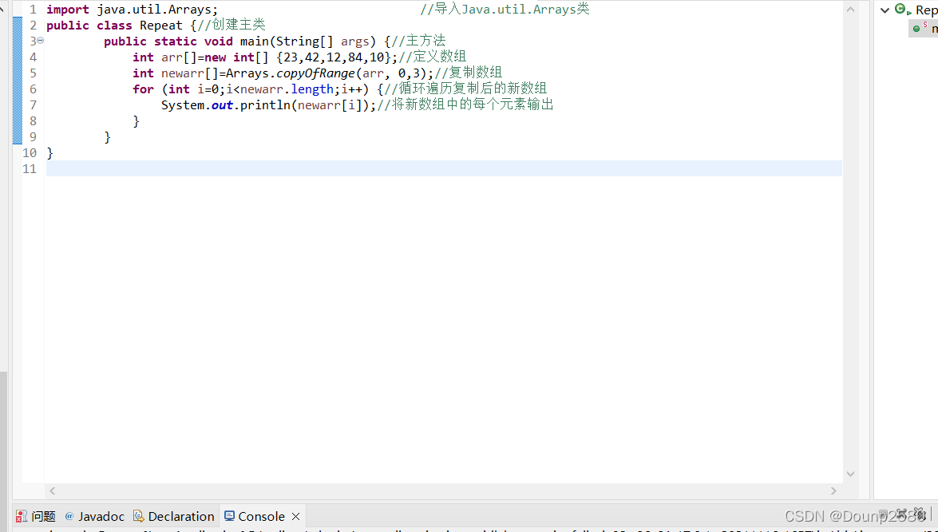Click line number 1 in the gutter
This screenshot has height=532, width=938.
33,10
